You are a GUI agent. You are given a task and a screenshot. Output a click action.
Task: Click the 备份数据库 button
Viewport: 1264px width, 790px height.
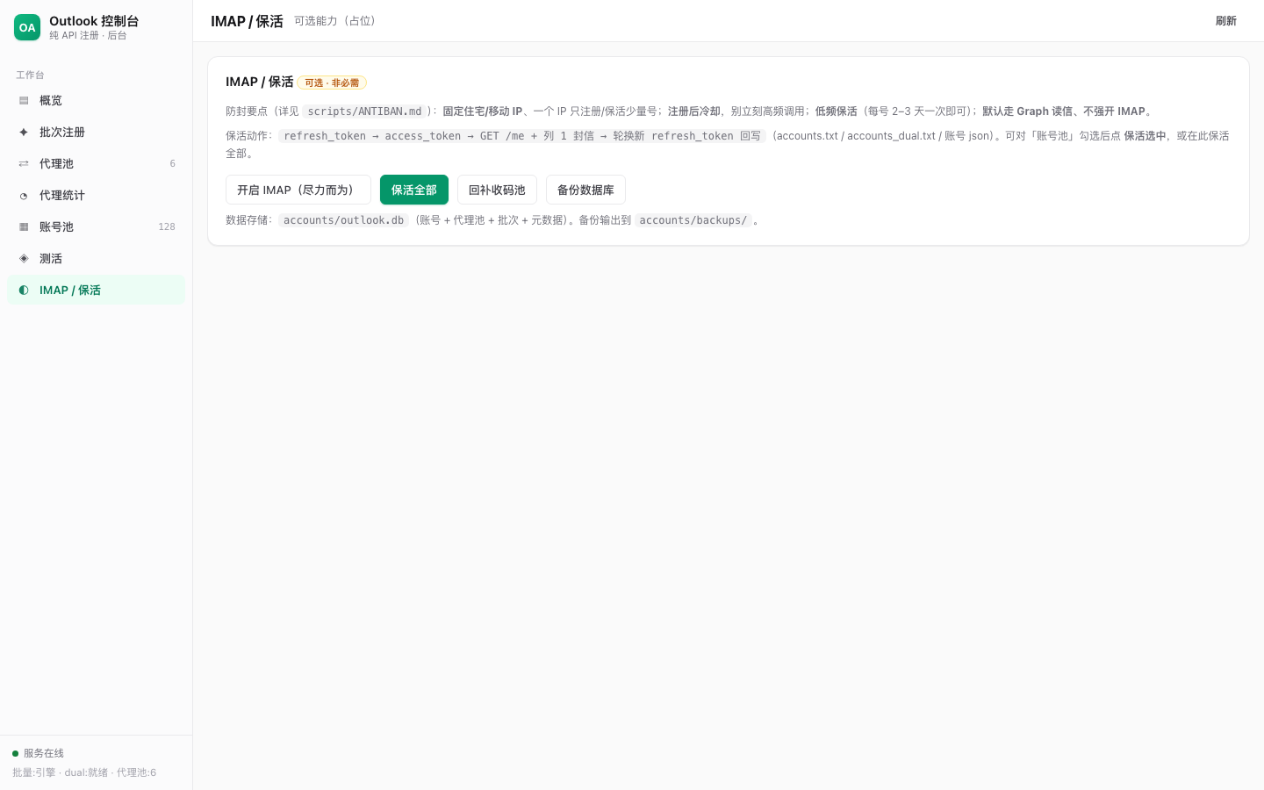coord(585,190)
